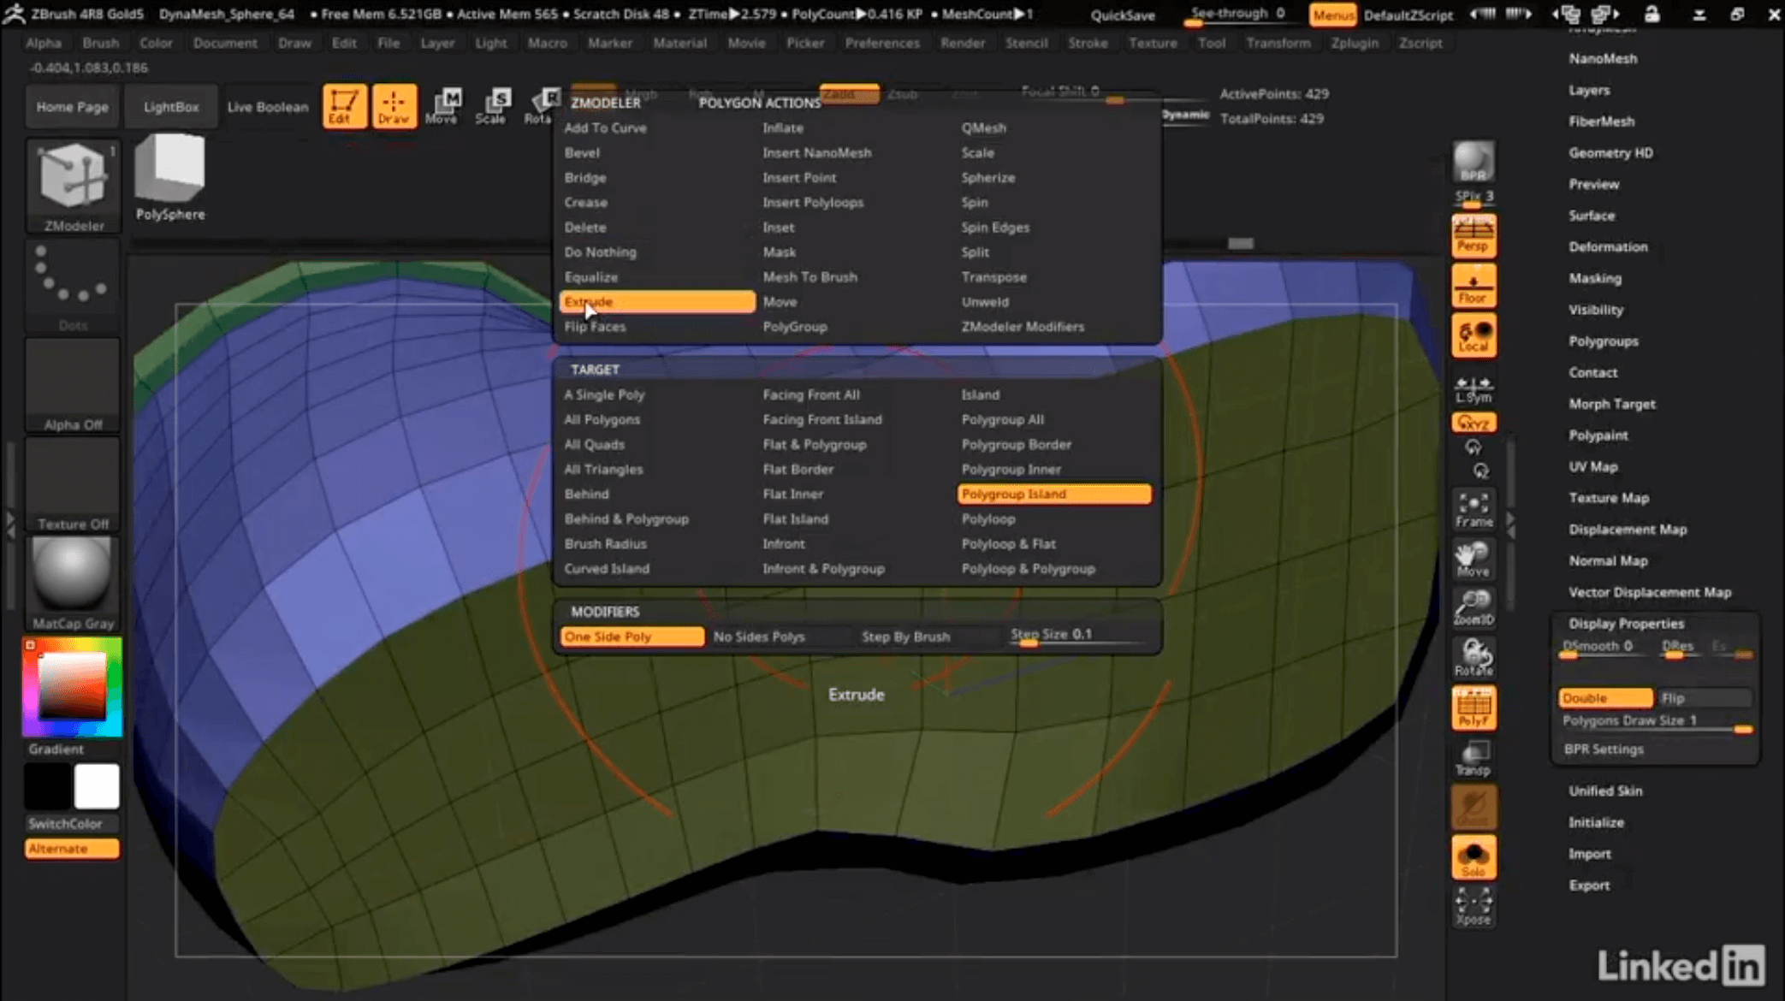Click the SwitchColor button
Screen dimensions: 1785x1001
65,823
